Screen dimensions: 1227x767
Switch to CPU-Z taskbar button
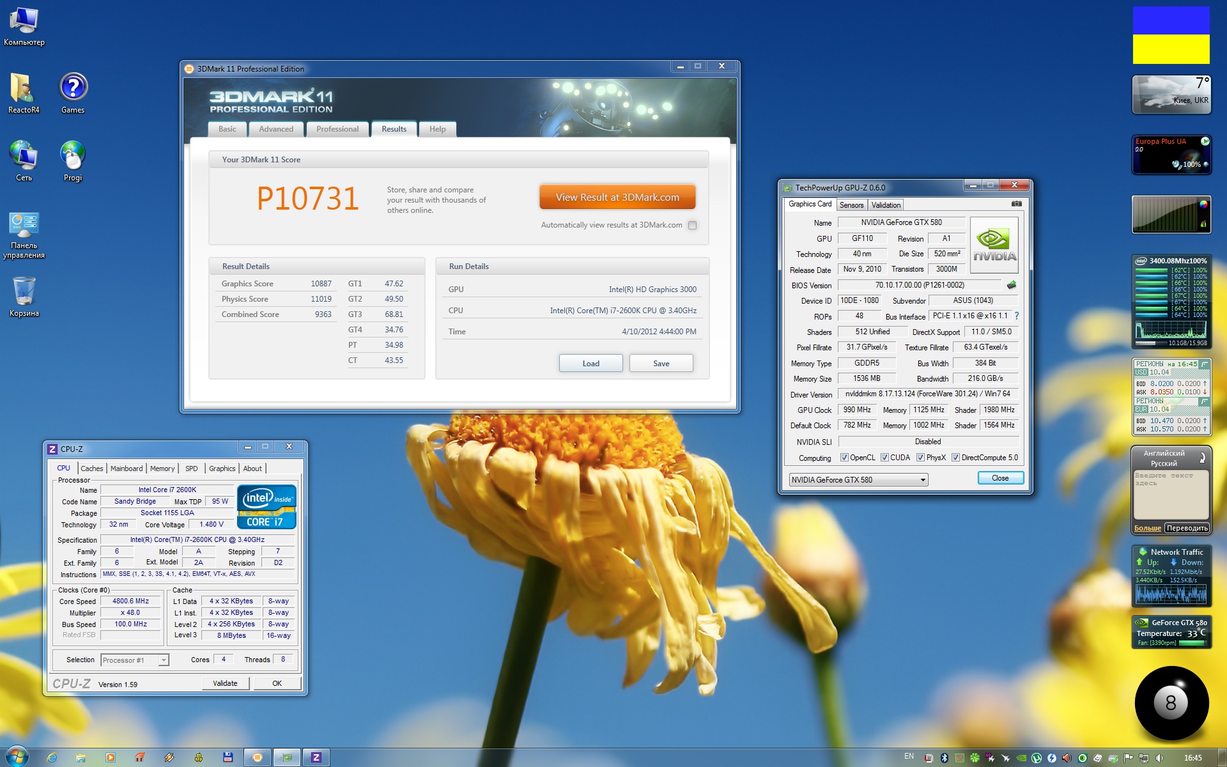tap(316, 757)
